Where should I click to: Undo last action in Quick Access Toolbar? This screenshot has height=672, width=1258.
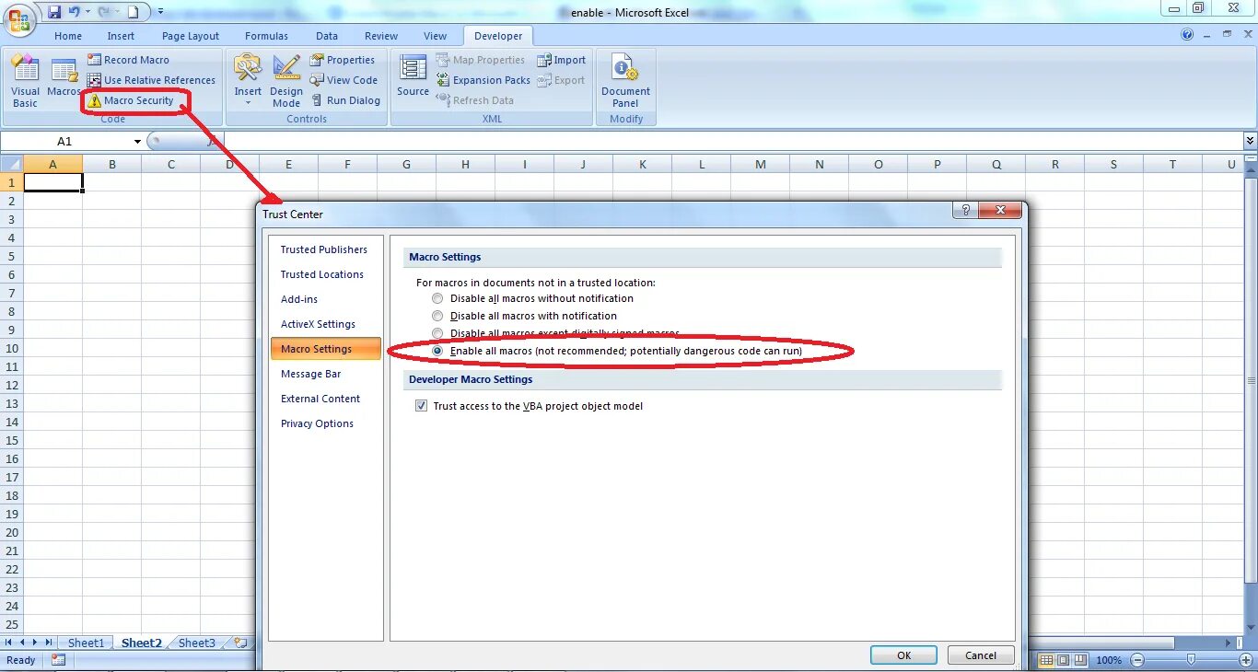click(74, 12)
